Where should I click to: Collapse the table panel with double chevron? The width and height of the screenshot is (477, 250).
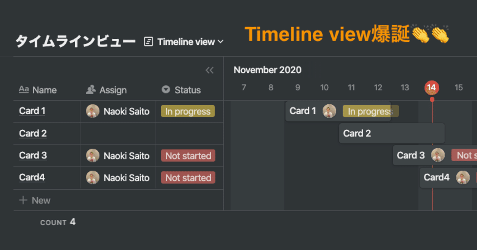point(209,70)
